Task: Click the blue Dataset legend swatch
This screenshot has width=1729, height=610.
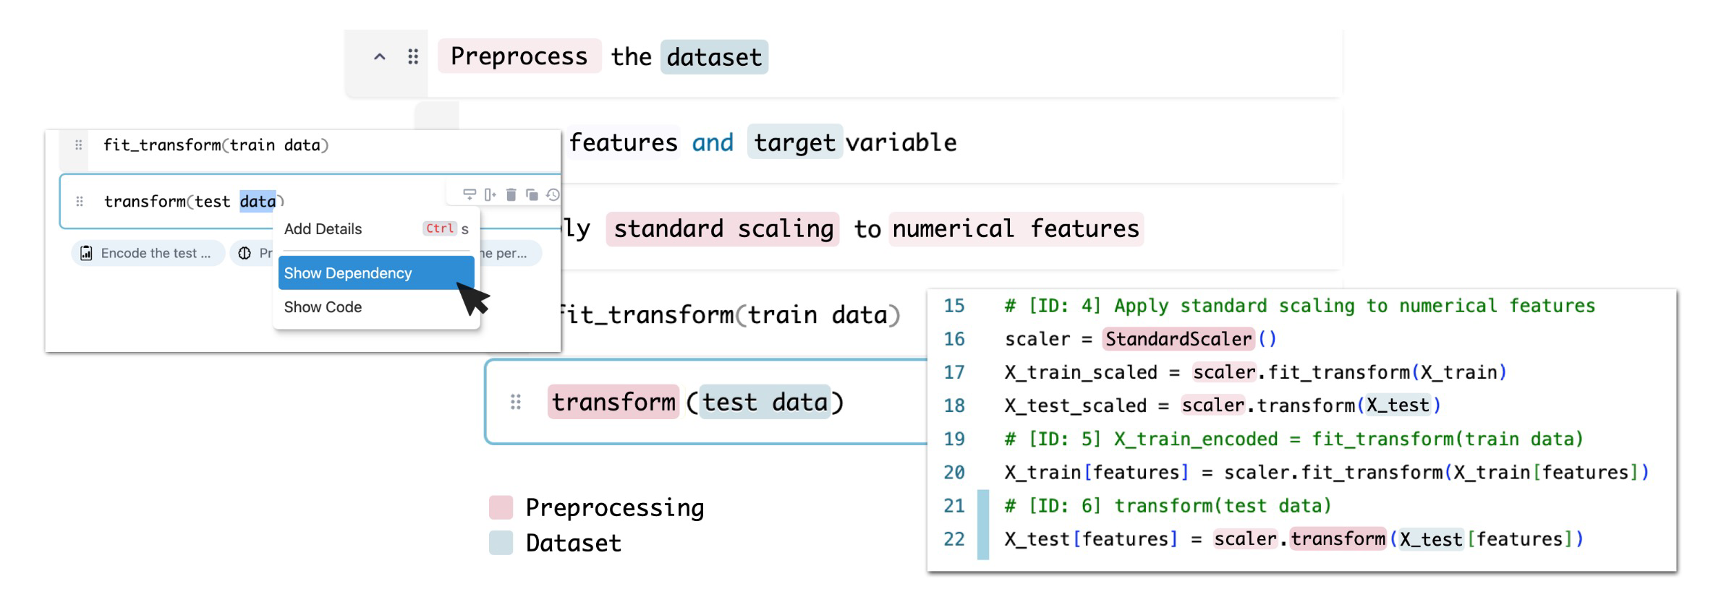Action: point(501,543)
